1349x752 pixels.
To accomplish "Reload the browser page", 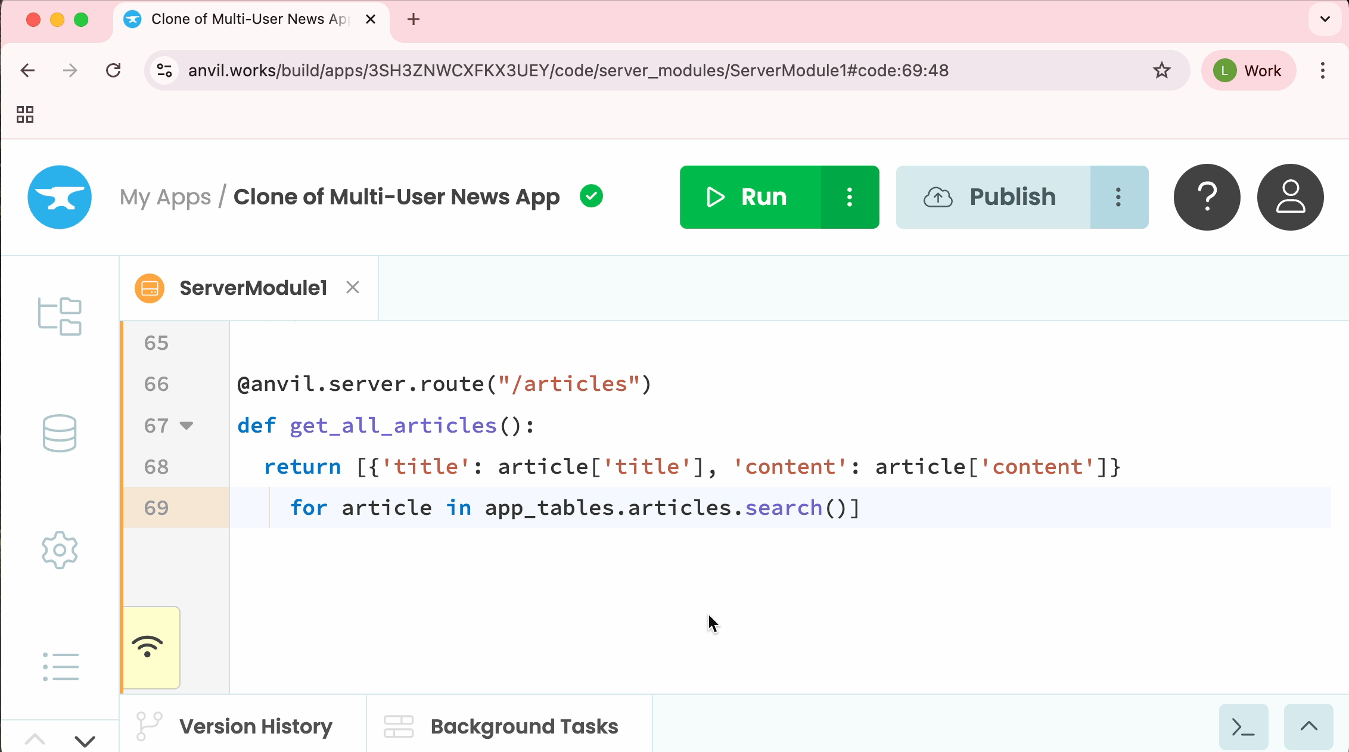I will point(113,70).
